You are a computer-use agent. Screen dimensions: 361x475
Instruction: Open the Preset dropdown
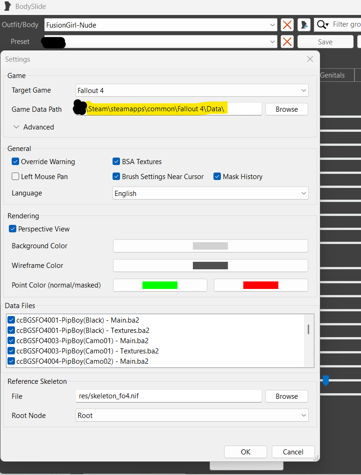[x=161, y=42]
